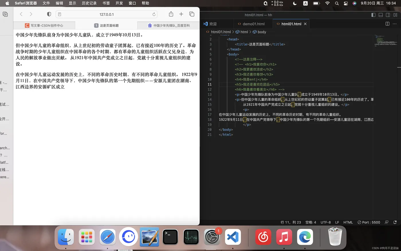Close the html01.html editor tab
This screenshot has height=251, width=401.
point(305,24)
